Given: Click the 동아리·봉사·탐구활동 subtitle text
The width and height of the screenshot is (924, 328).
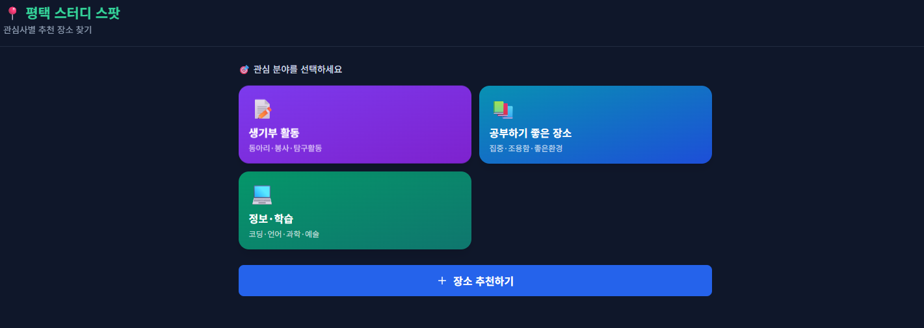Looking at the screenshot, I should tap(285, 148).
